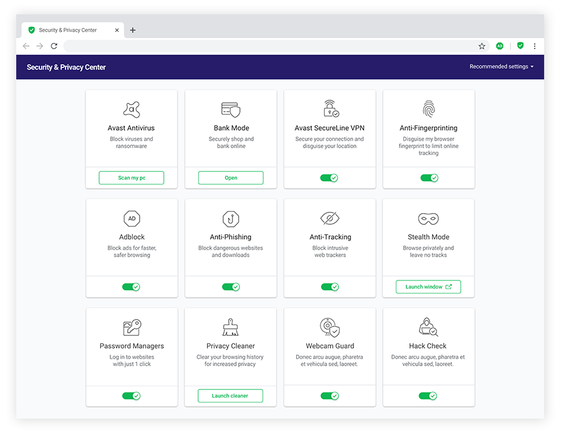
Task: Click the Launch cleaner button
Action: coord(231,396)
